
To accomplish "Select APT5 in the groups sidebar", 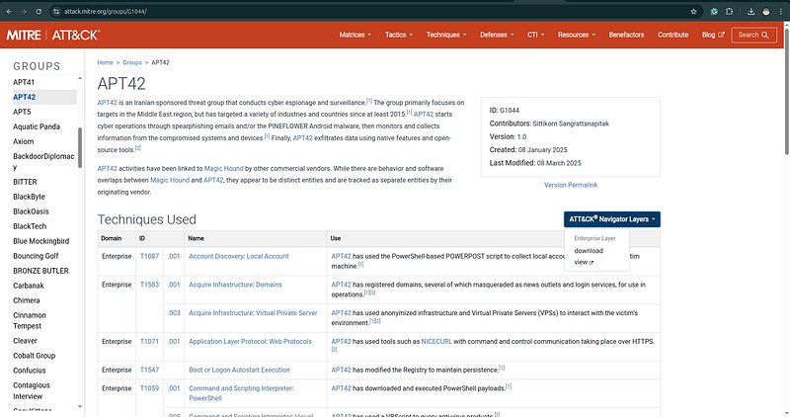I will click(x=22, y=112).
